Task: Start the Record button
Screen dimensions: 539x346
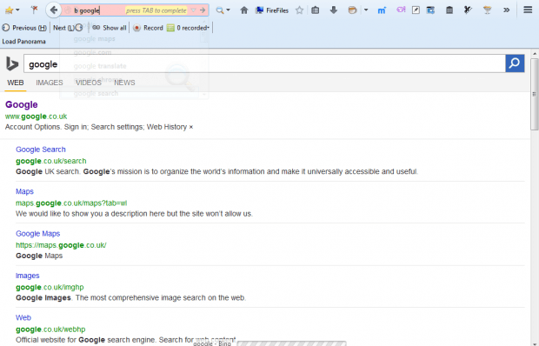Action: coord(148,28)
